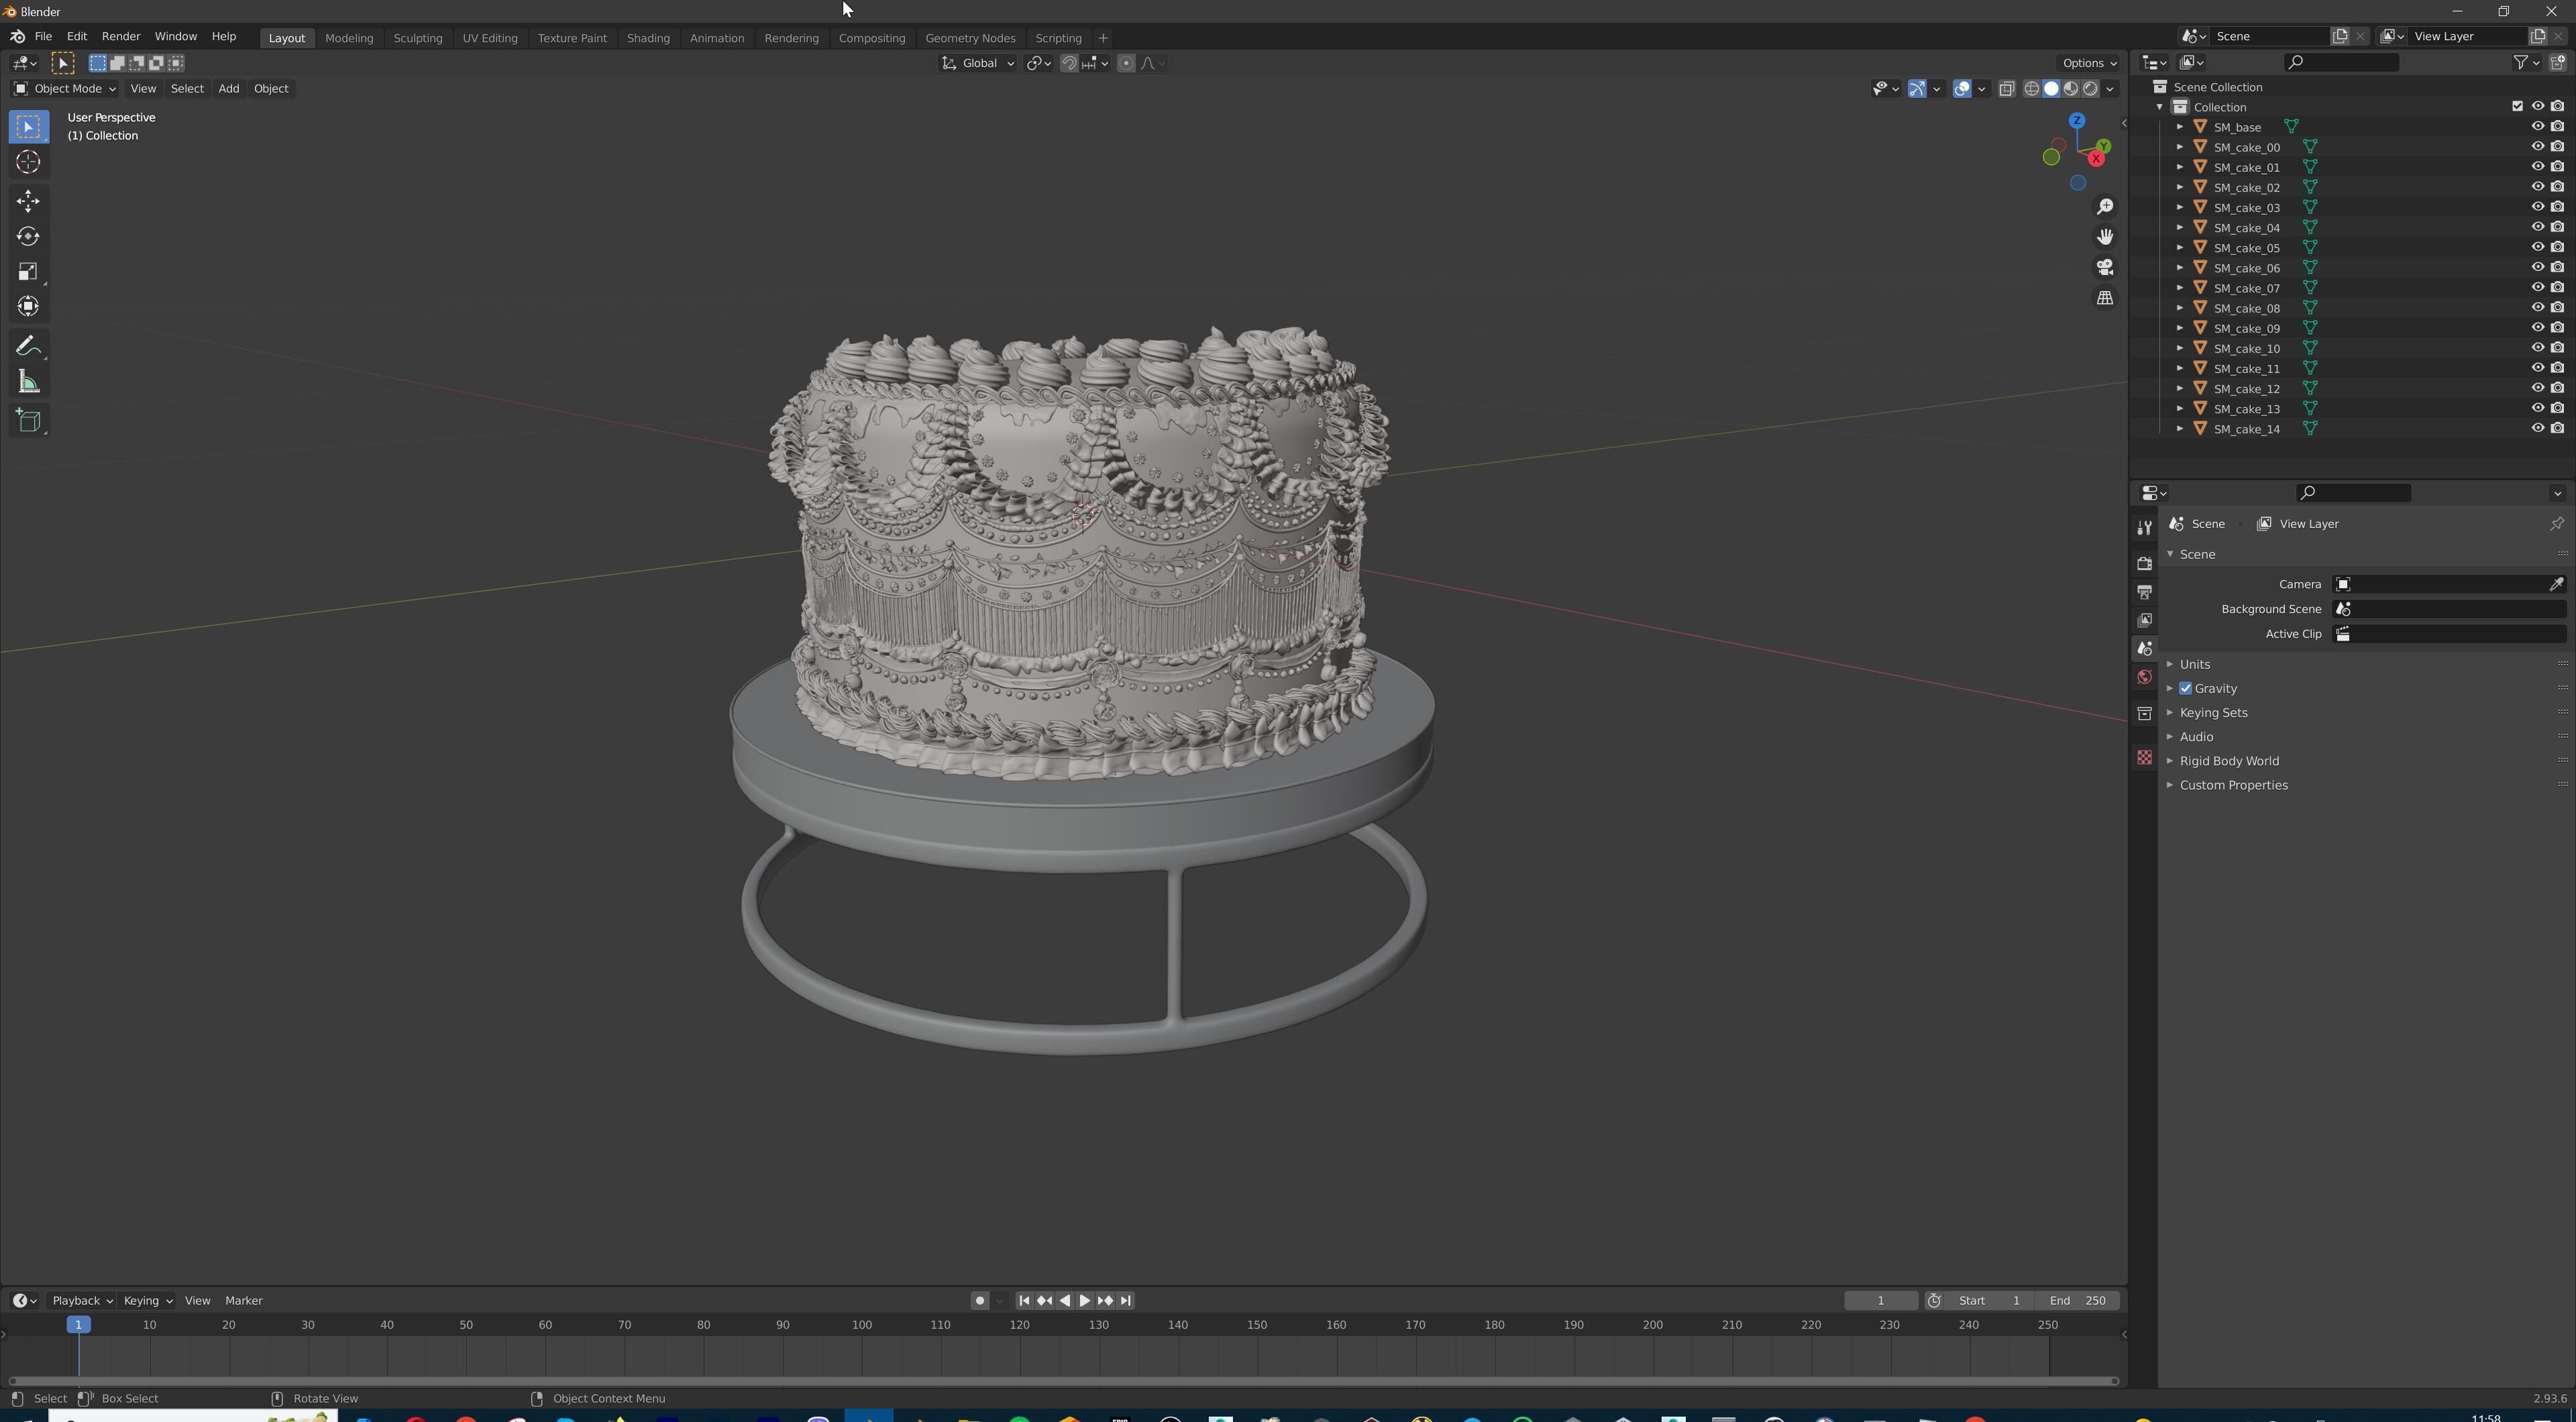The width and height of the screenshot is (2576, 1422).
Task: Select the Cursor tool in the toolbar
Action: (28, 162)
